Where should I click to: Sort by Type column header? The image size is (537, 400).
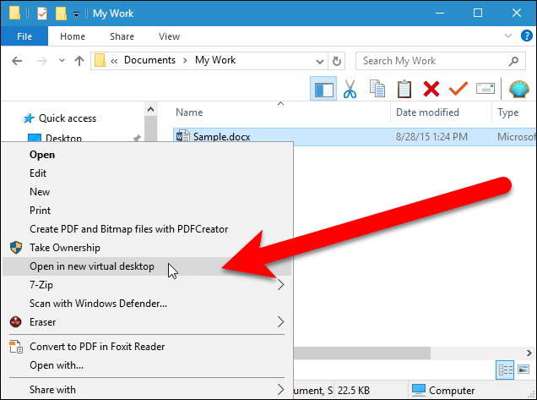click(x=508, y=112)
